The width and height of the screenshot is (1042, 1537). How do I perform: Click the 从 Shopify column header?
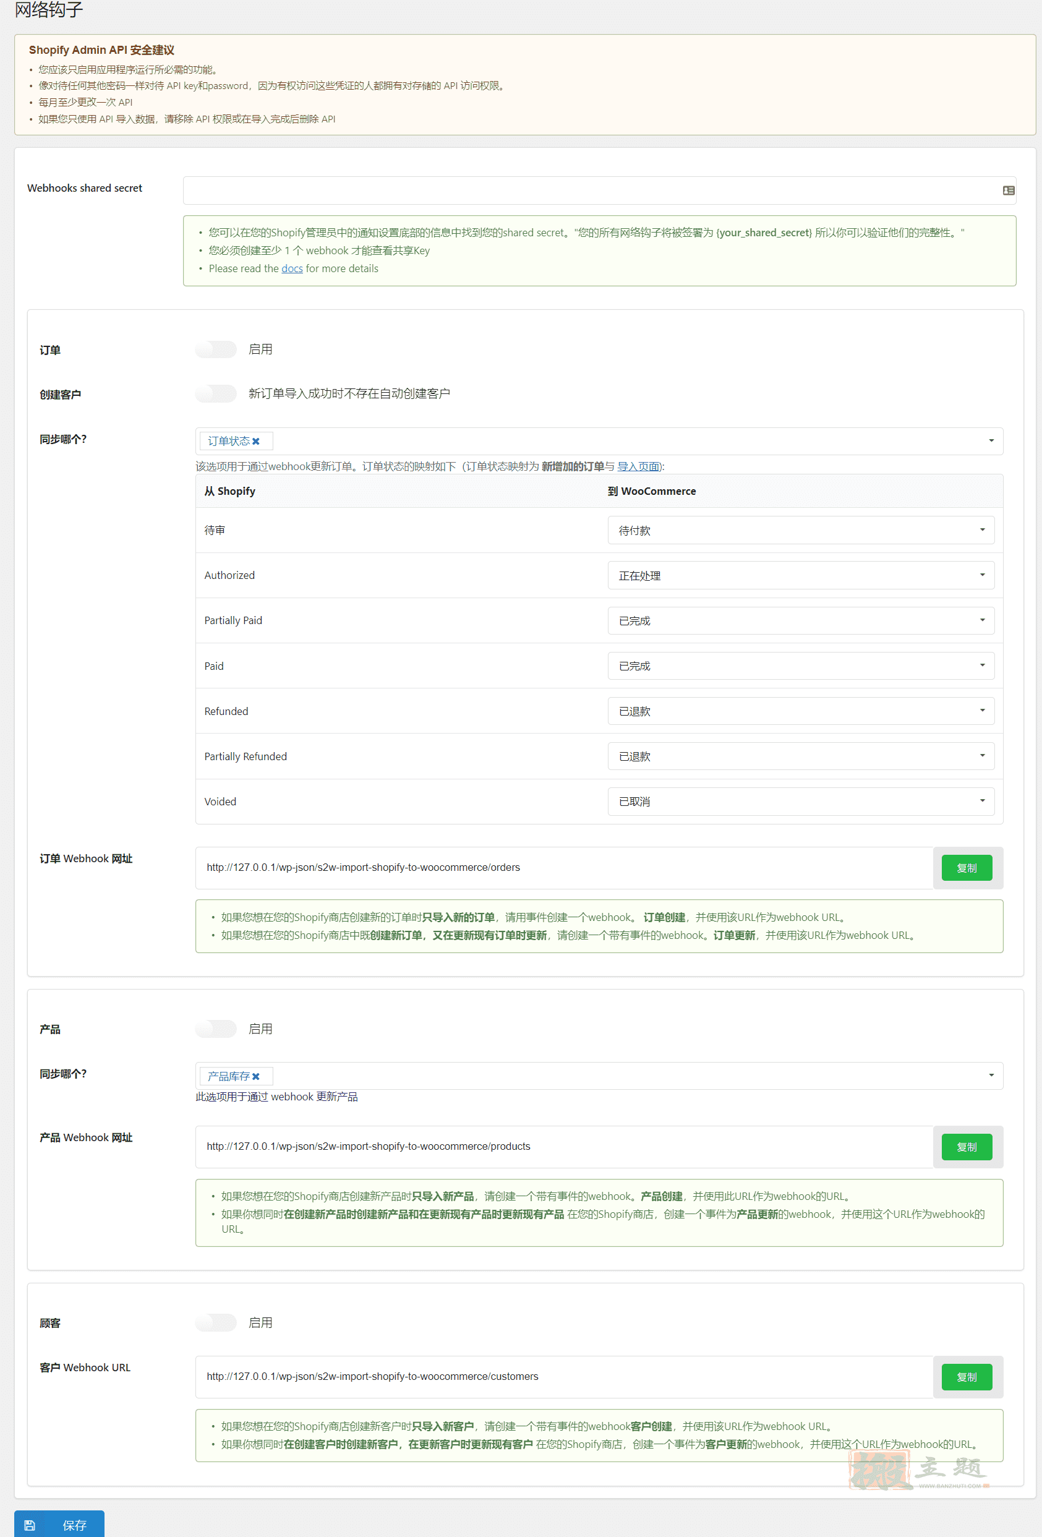tap(229, 490)
